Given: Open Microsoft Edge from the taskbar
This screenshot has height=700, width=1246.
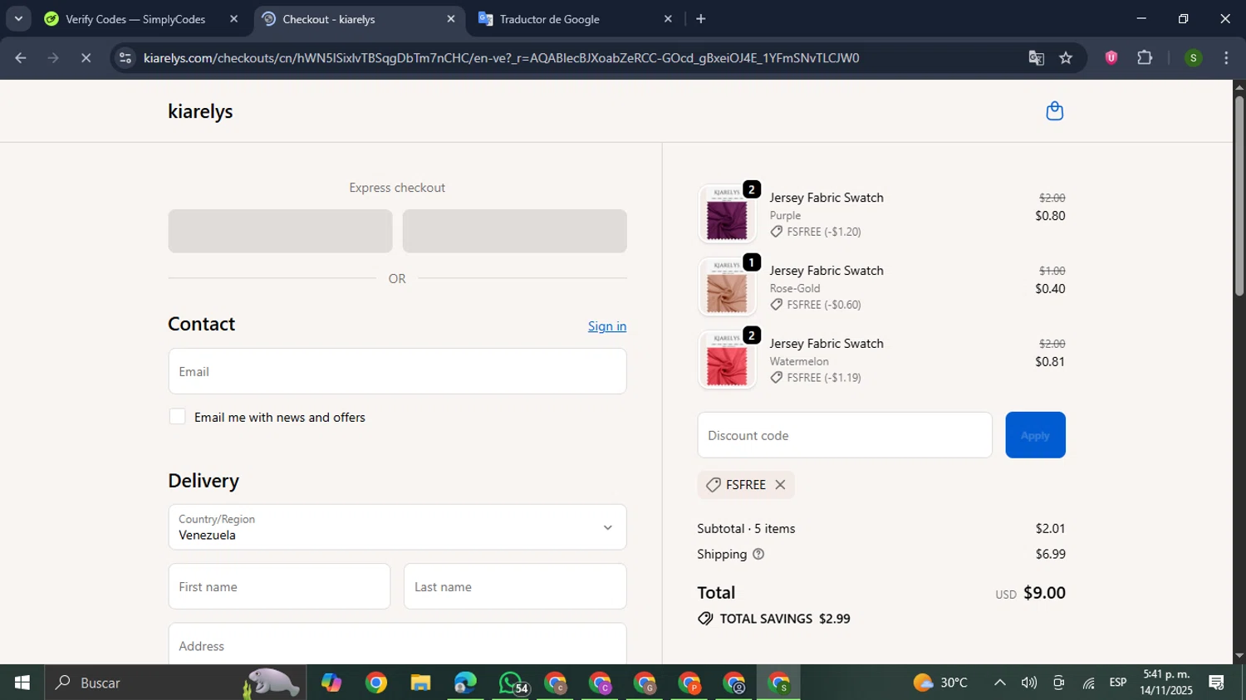Looking at the screenshot, I should point(465,683).
